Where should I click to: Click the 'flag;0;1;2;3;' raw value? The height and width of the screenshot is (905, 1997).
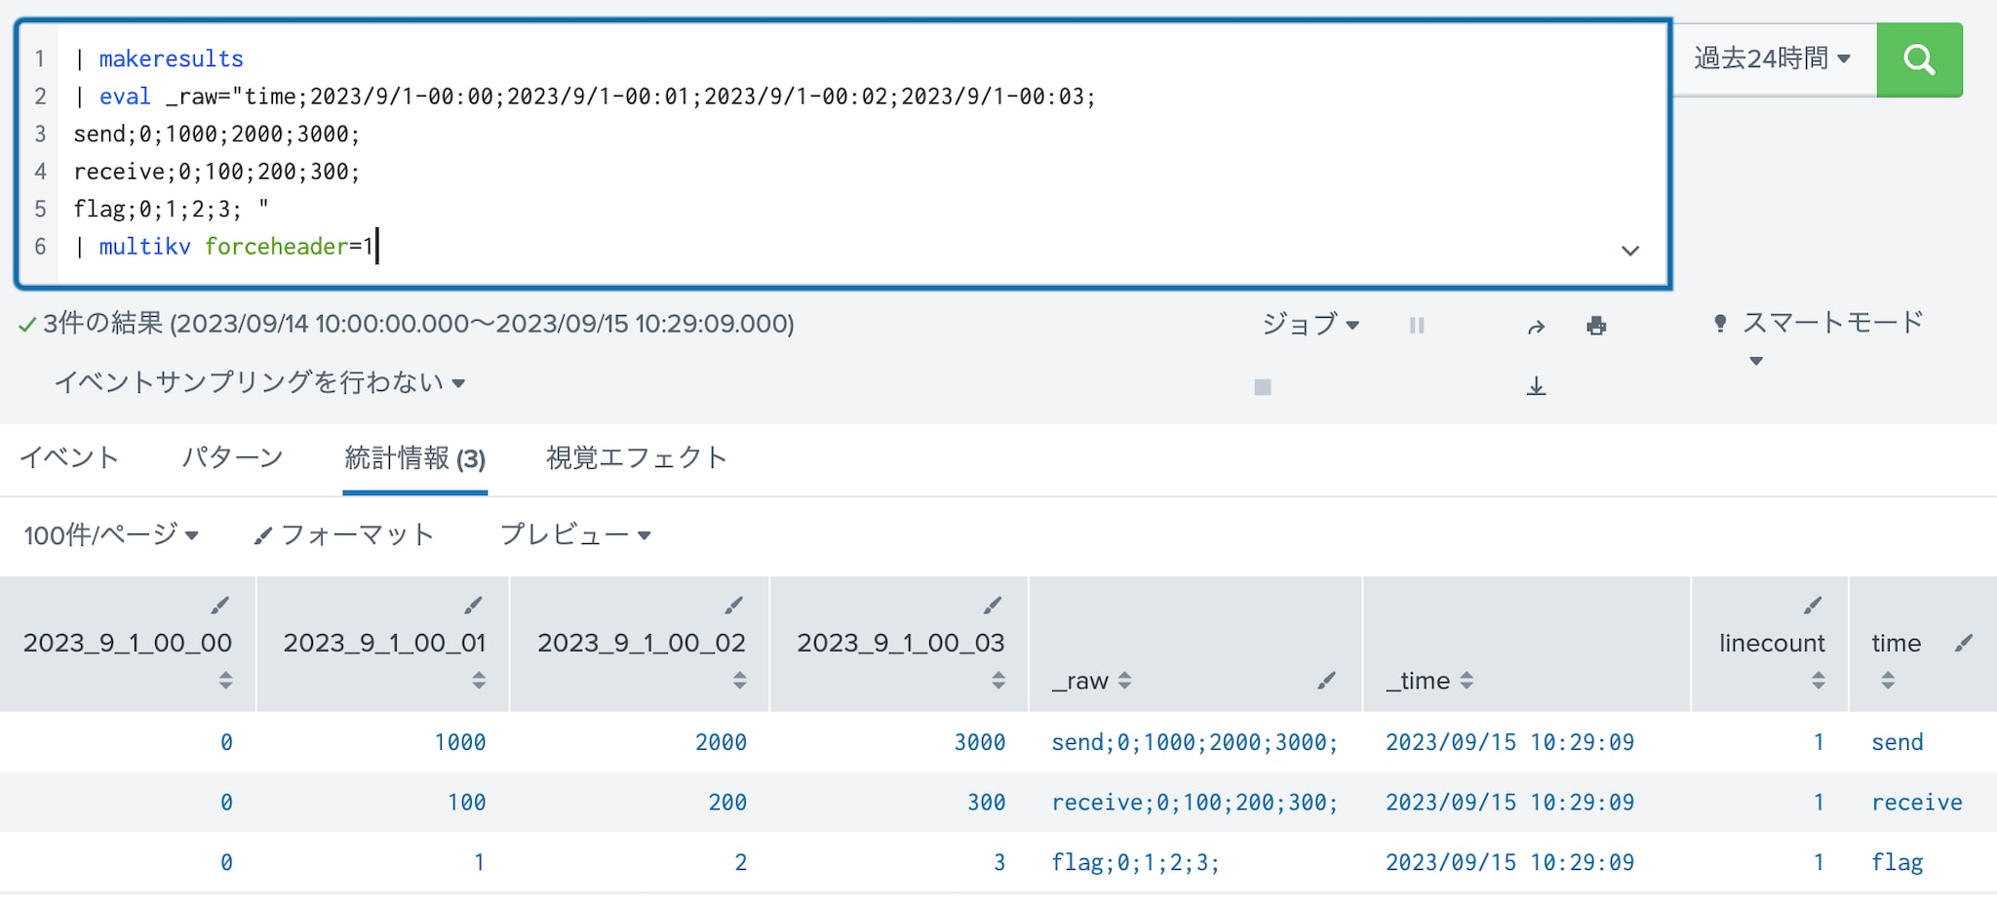(1135, 863)
